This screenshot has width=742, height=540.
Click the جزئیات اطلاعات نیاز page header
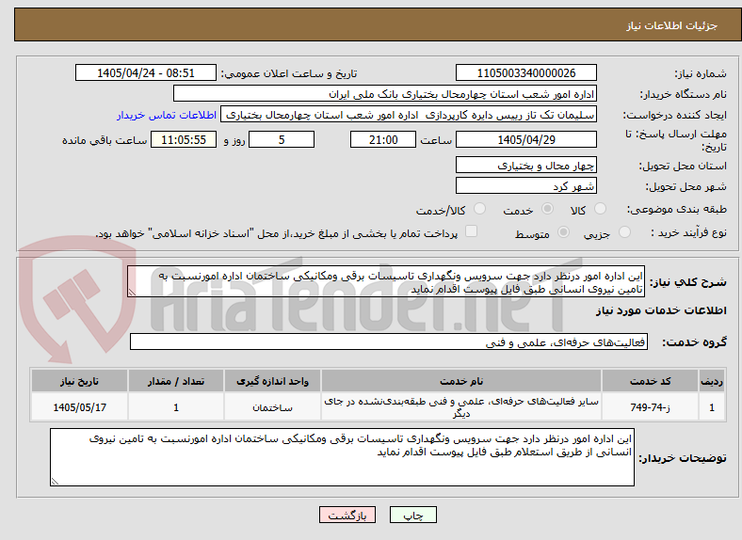tap(672, 25)
